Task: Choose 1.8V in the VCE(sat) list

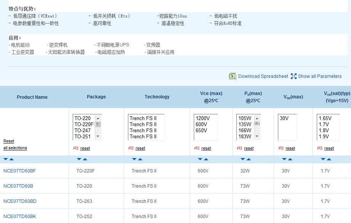Action: (325, 130)
